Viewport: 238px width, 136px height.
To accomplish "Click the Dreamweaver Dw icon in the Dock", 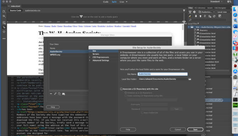I will click(235, 105).
